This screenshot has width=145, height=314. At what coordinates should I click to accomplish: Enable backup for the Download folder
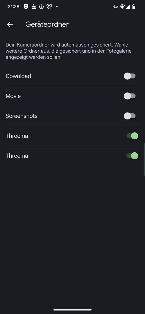click(130, 76)
